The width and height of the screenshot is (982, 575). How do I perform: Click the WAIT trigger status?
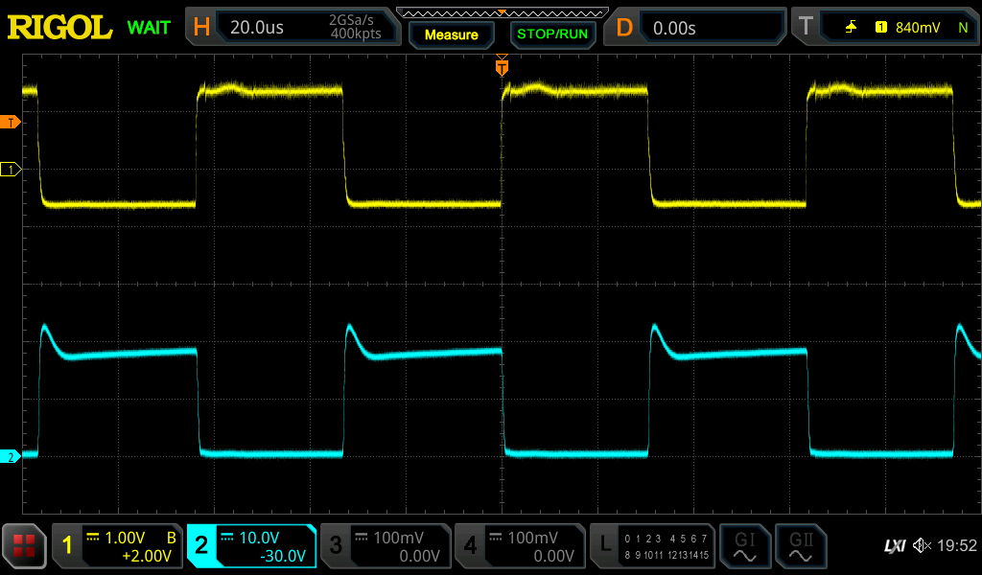149,28
